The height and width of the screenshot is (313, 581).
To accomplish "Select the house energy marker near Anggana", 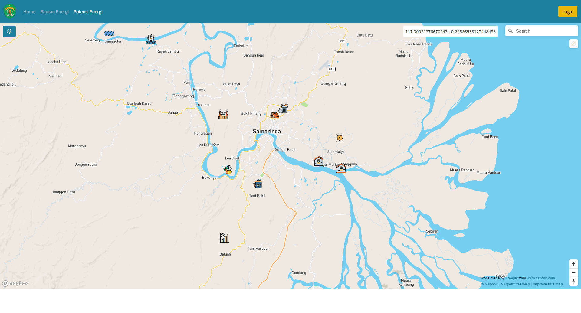I will [x=341, y=168].
